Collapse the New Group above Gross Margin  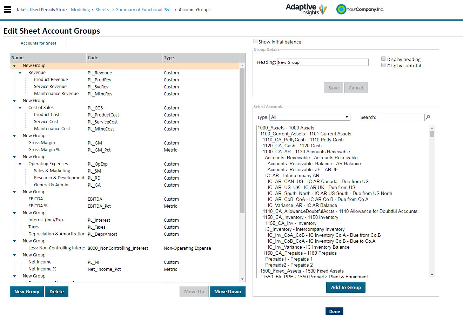click(14, 136)
